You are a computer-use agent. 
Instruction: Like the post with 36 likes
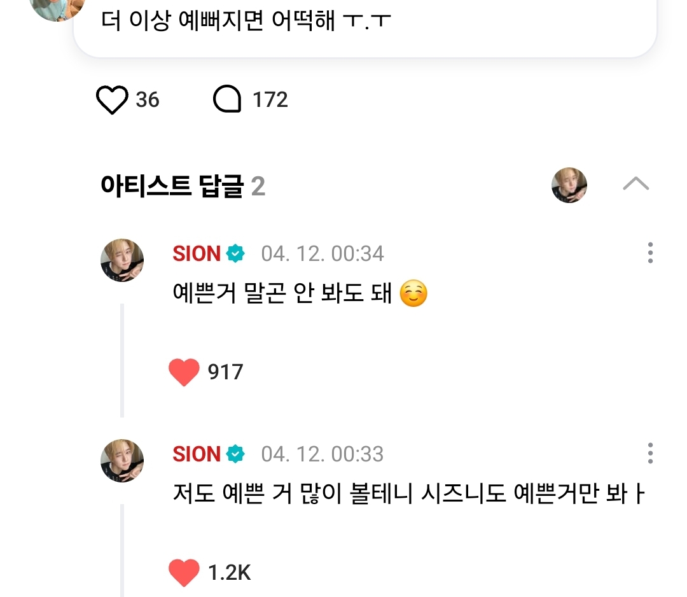[112, 101]
